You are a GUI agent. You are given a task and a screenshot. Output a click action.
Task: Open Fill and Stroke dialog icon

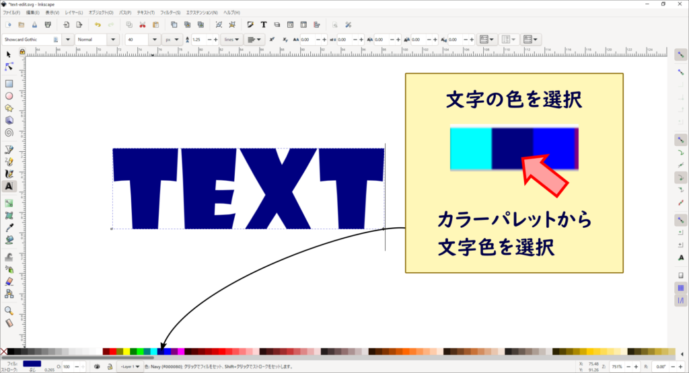[x=250, y=25]
